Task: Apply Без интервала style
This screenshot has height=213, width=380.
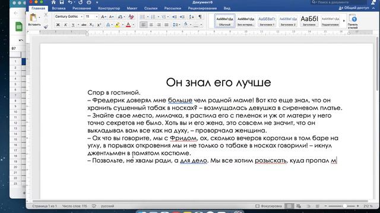Action: 246,21
